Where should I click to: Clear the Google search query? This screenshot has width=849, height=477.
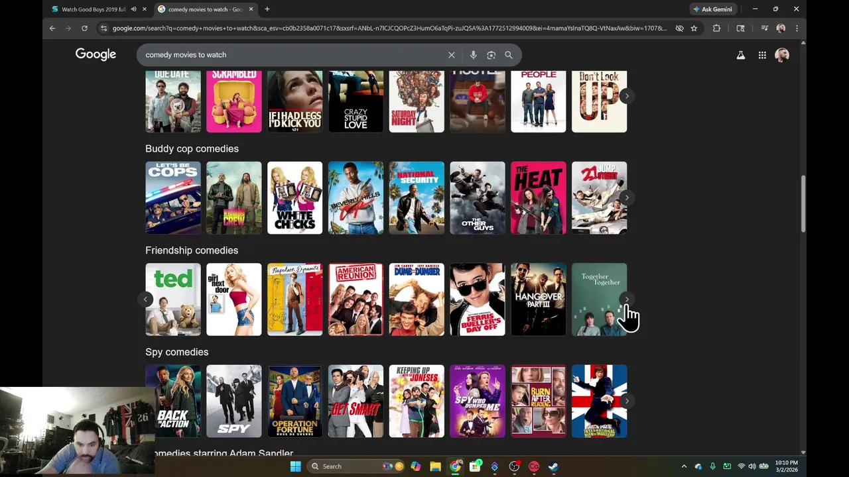452,55
